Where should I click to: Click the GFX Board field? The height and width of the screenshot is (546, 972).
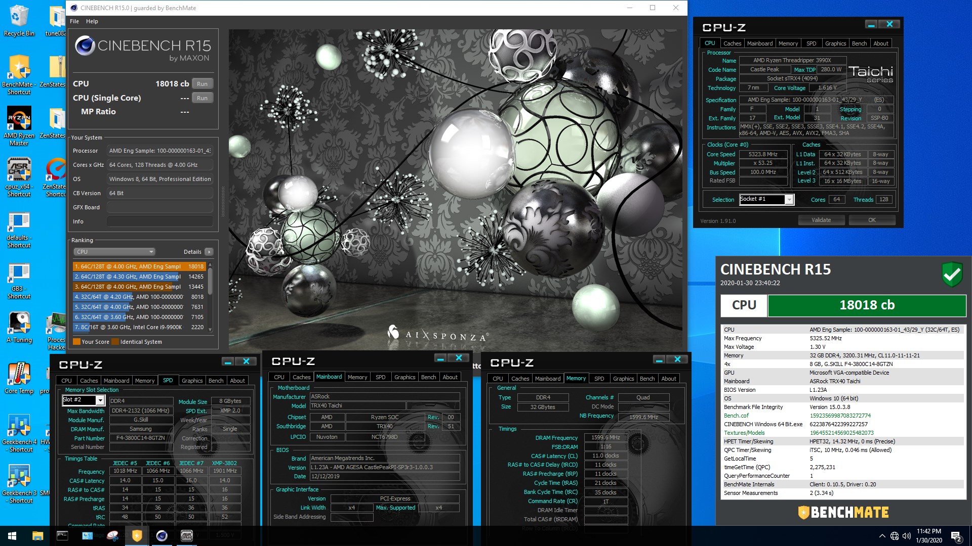click(159, 207)
